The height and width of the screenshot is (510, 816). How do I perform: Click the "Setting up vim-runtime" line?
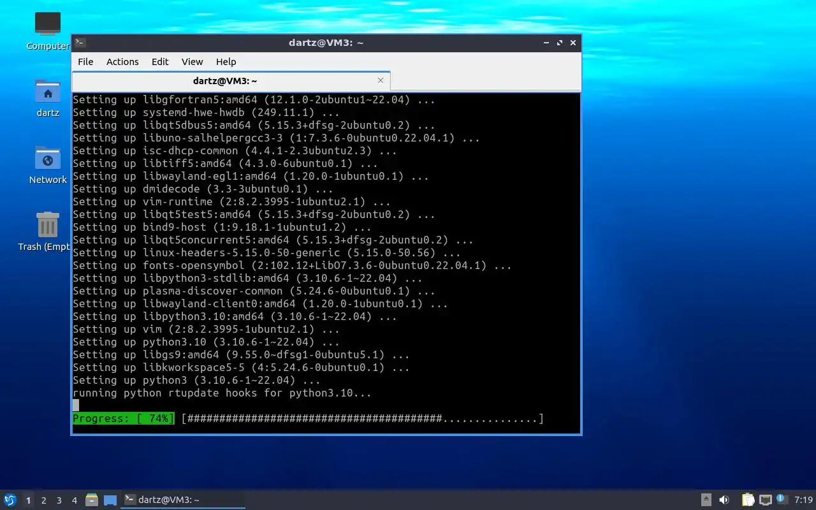click(x=231, y=202)
